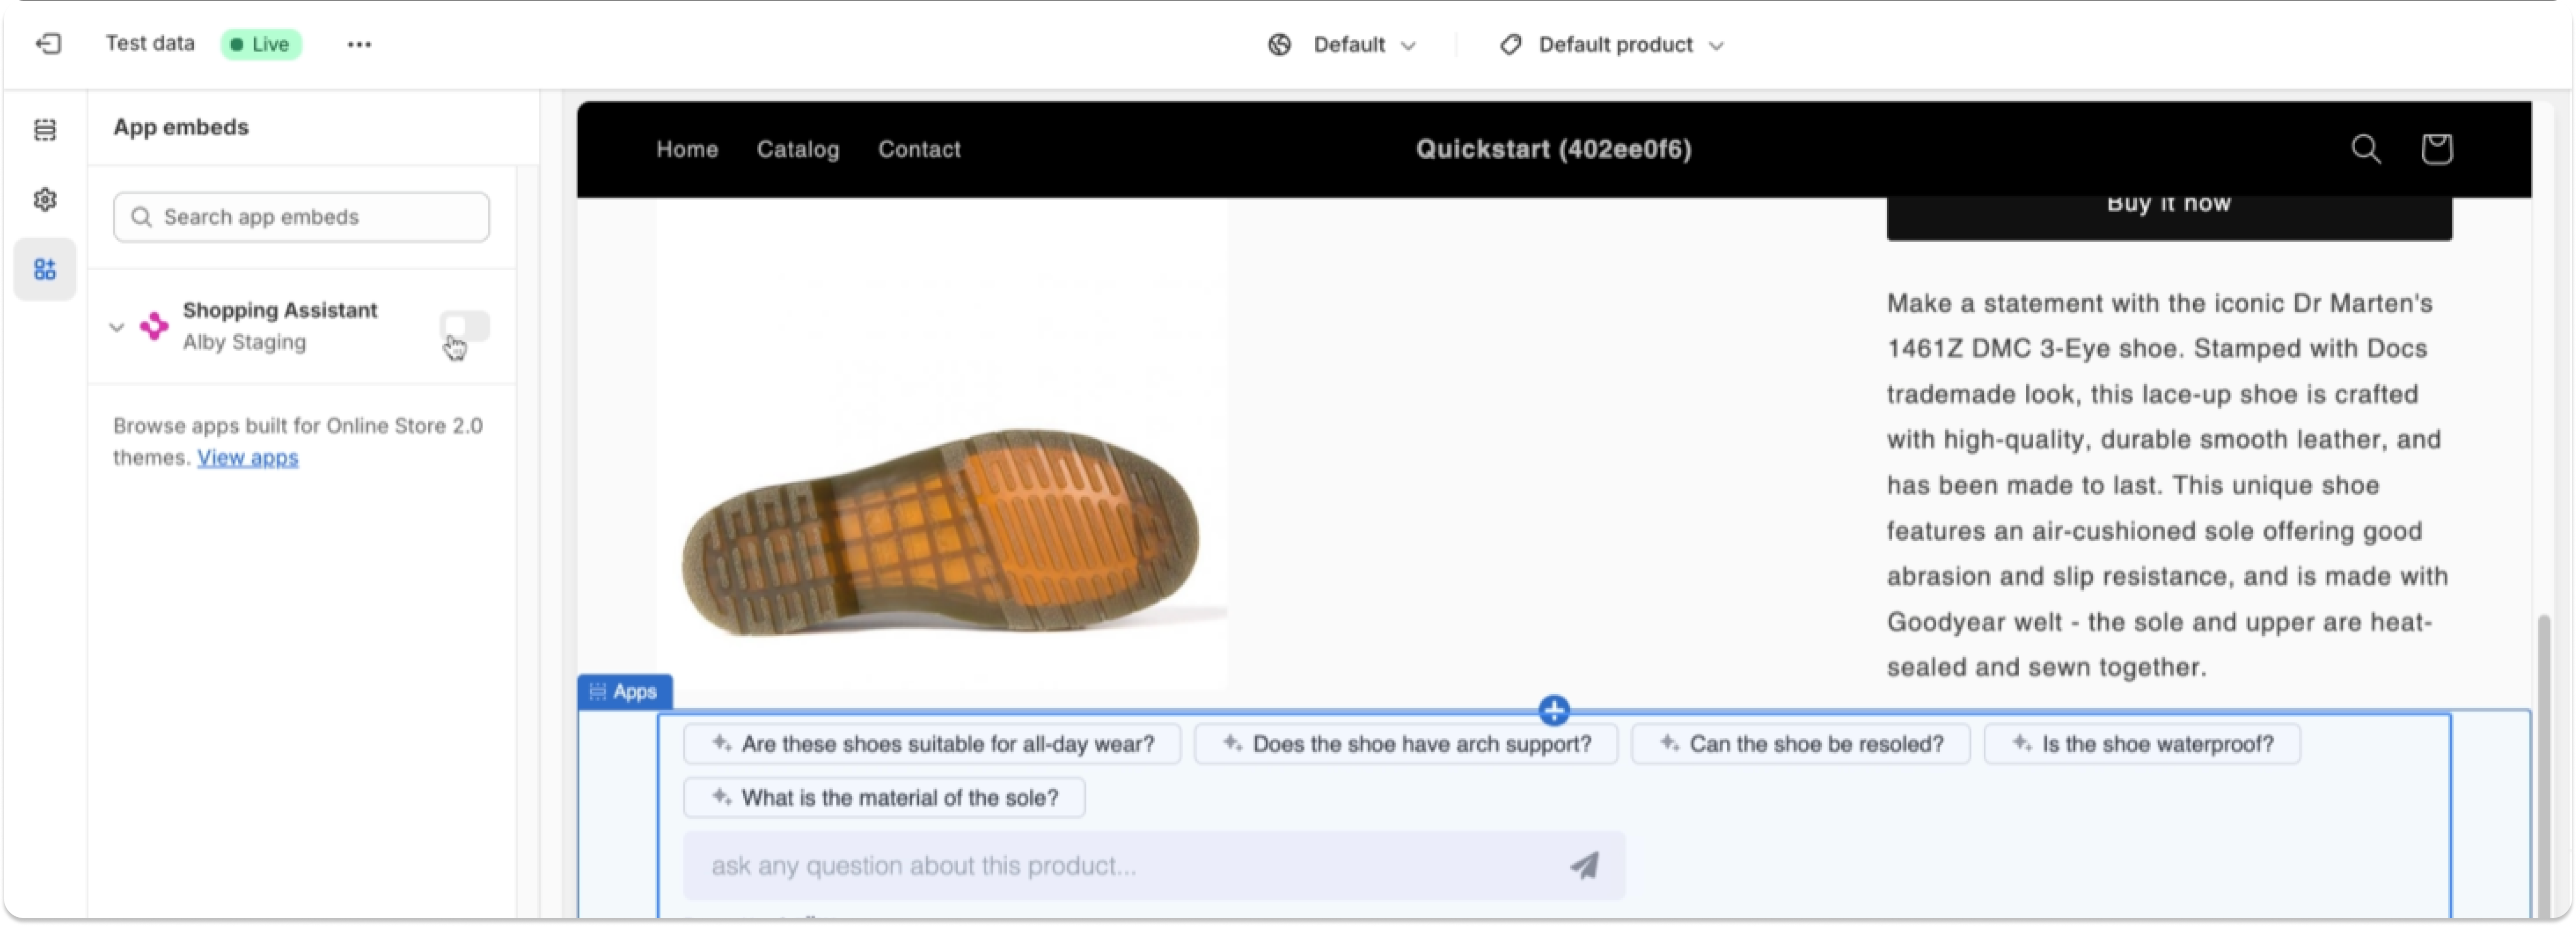Viewport: 2576px width, 926px height.
Task: Select the App embeds sidebar icon
Action: [45, 270]
